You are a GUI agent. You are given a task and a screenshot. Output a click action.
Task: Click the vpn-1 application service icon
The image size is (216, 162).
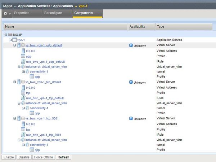(x=14, y=40)
